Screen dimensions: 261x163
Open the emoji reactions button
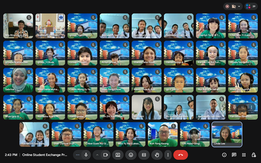click(x=131, y=155)
